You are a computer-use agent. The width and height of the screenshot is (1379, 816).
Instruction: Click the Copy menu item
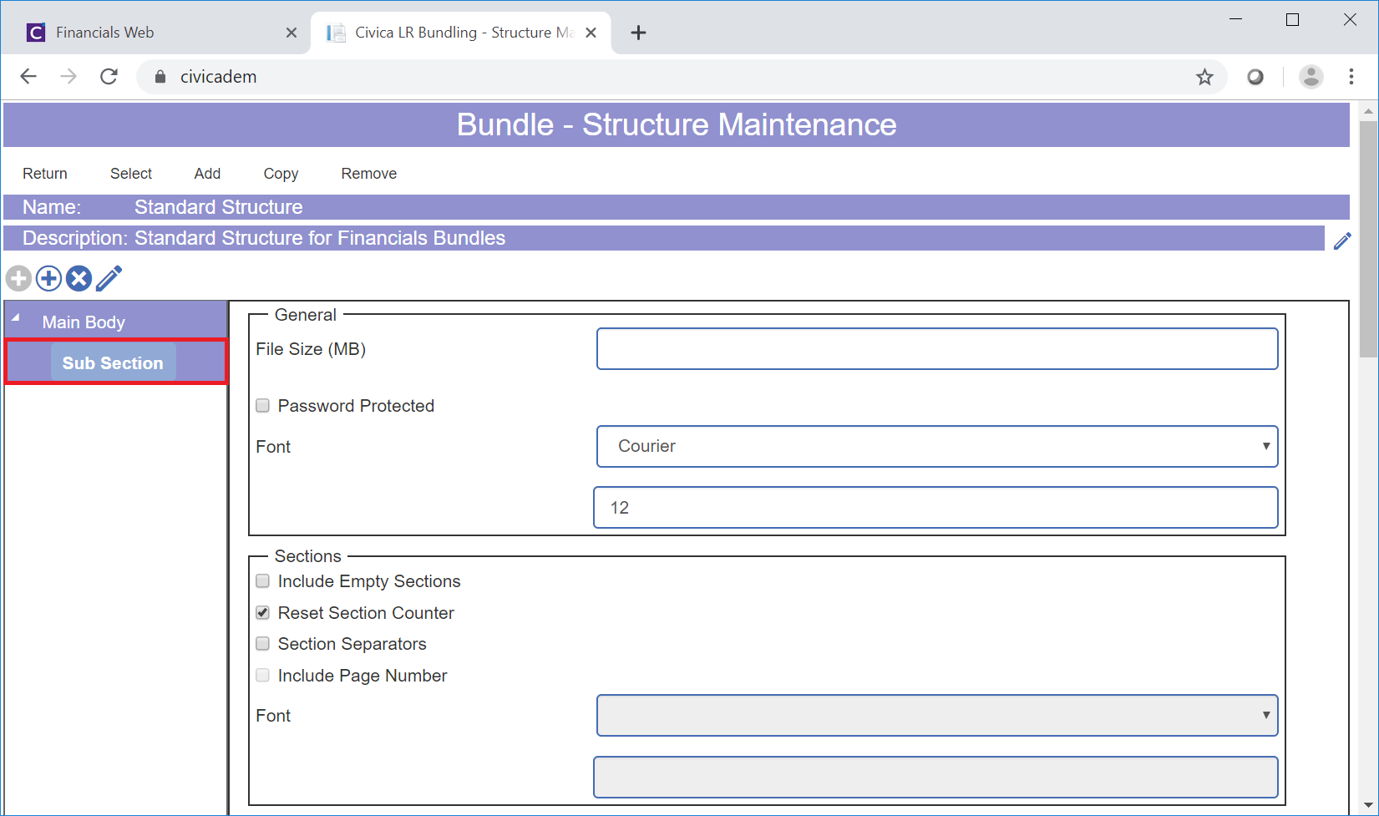pos(281,174)
